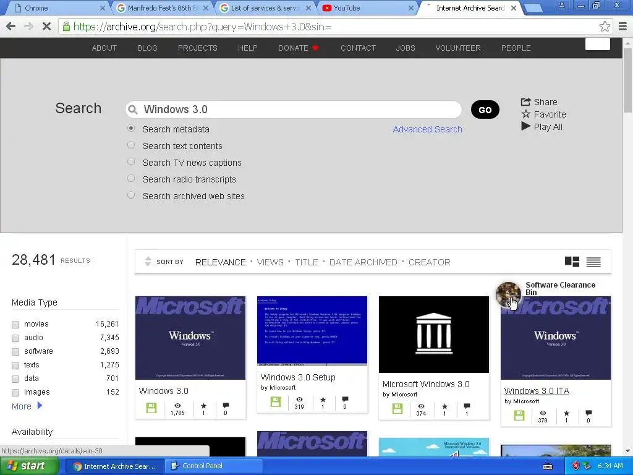The image size is (633, 475).
Task: Open the Windows 3.0 Setup blue thumbnail
Action: [312, 331]
